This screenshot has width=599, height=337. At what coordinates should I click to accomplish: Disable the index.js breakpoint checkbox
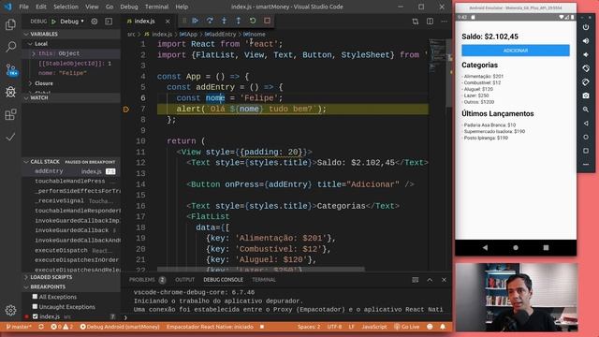point(36,316)
